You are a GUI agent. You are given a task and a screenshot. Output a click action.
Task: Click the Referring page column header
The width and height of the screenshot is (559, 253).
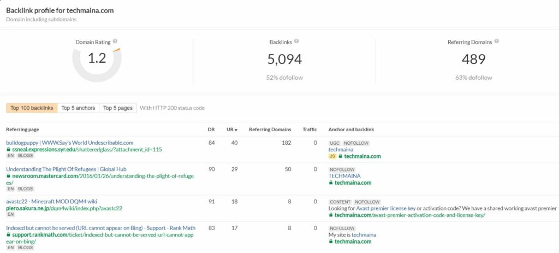pyautogui.click(x=22, y=130)
